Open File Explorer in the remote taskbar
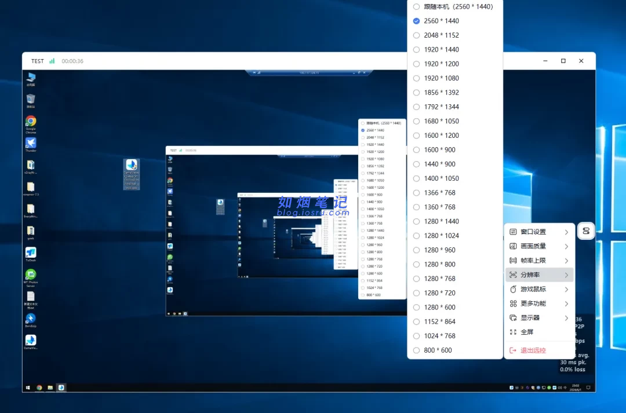 coord(50,388)
